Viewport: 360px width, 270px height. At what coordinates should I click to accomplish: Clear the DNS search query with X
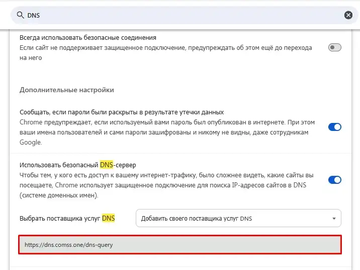tap(348, 15)
